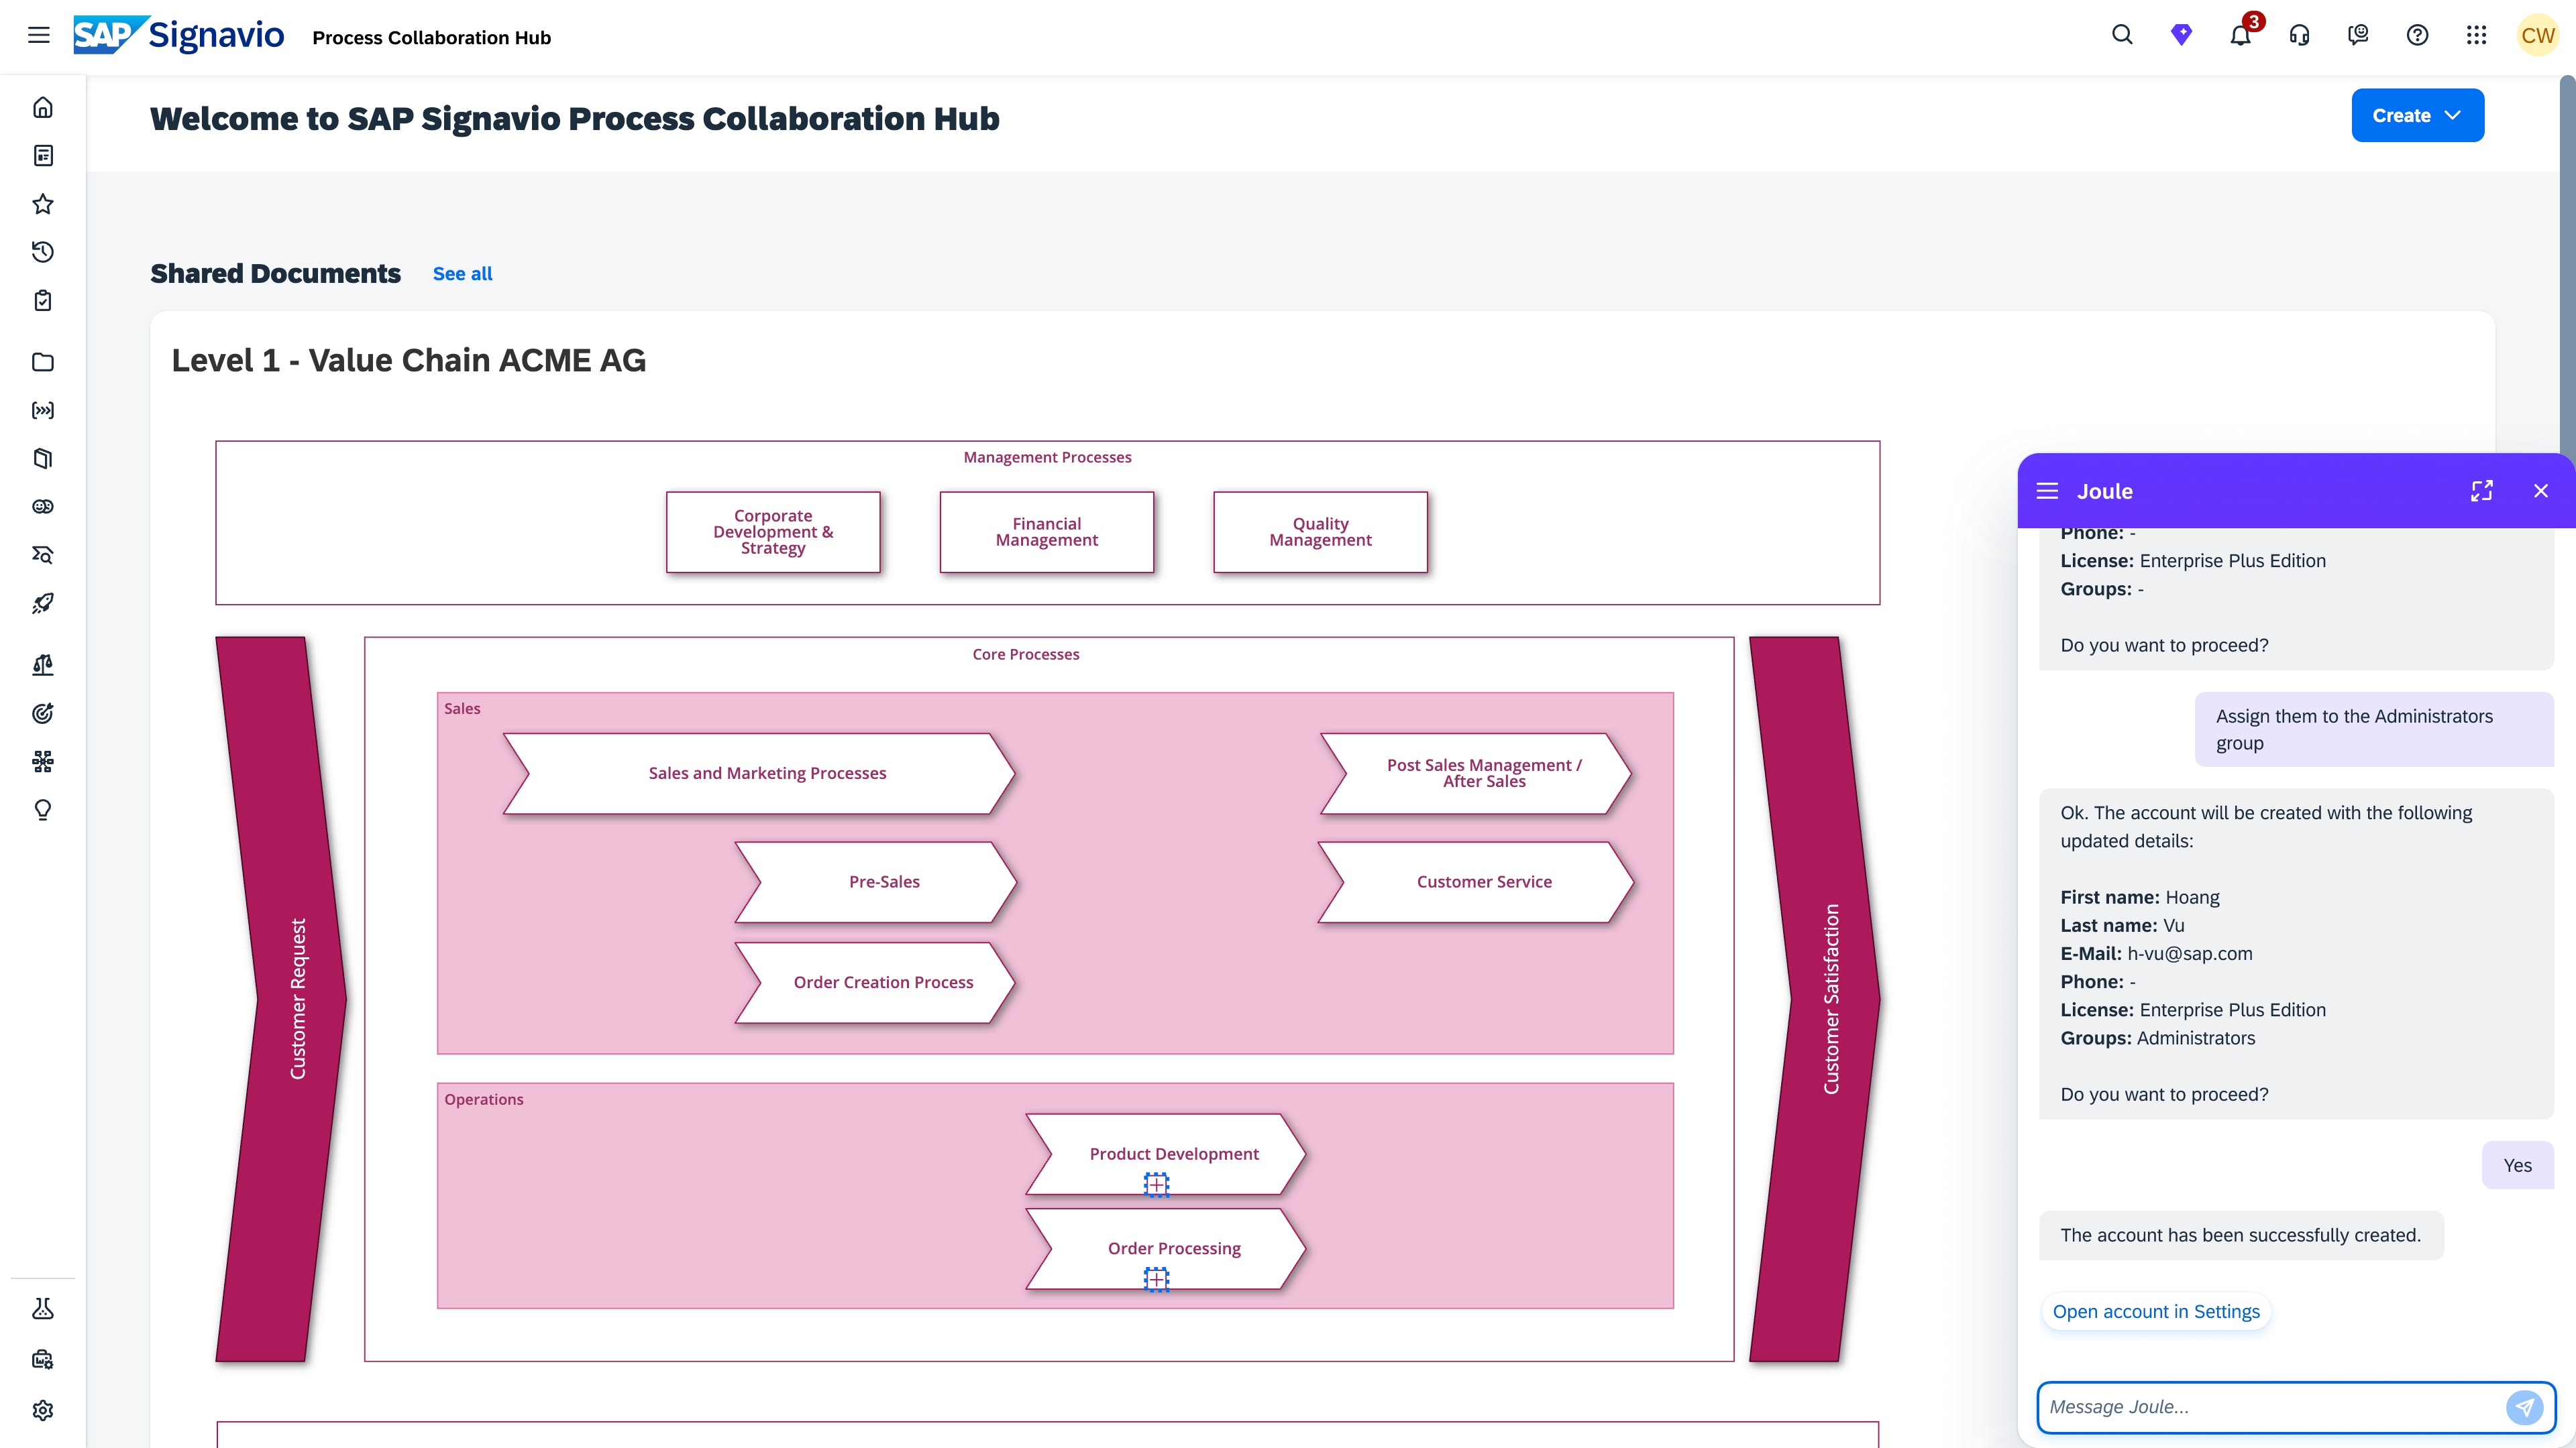Expand the Product Development subprocess marker
The width and height of the screenshot is (2576, 1448).
click(1156, 1184)
